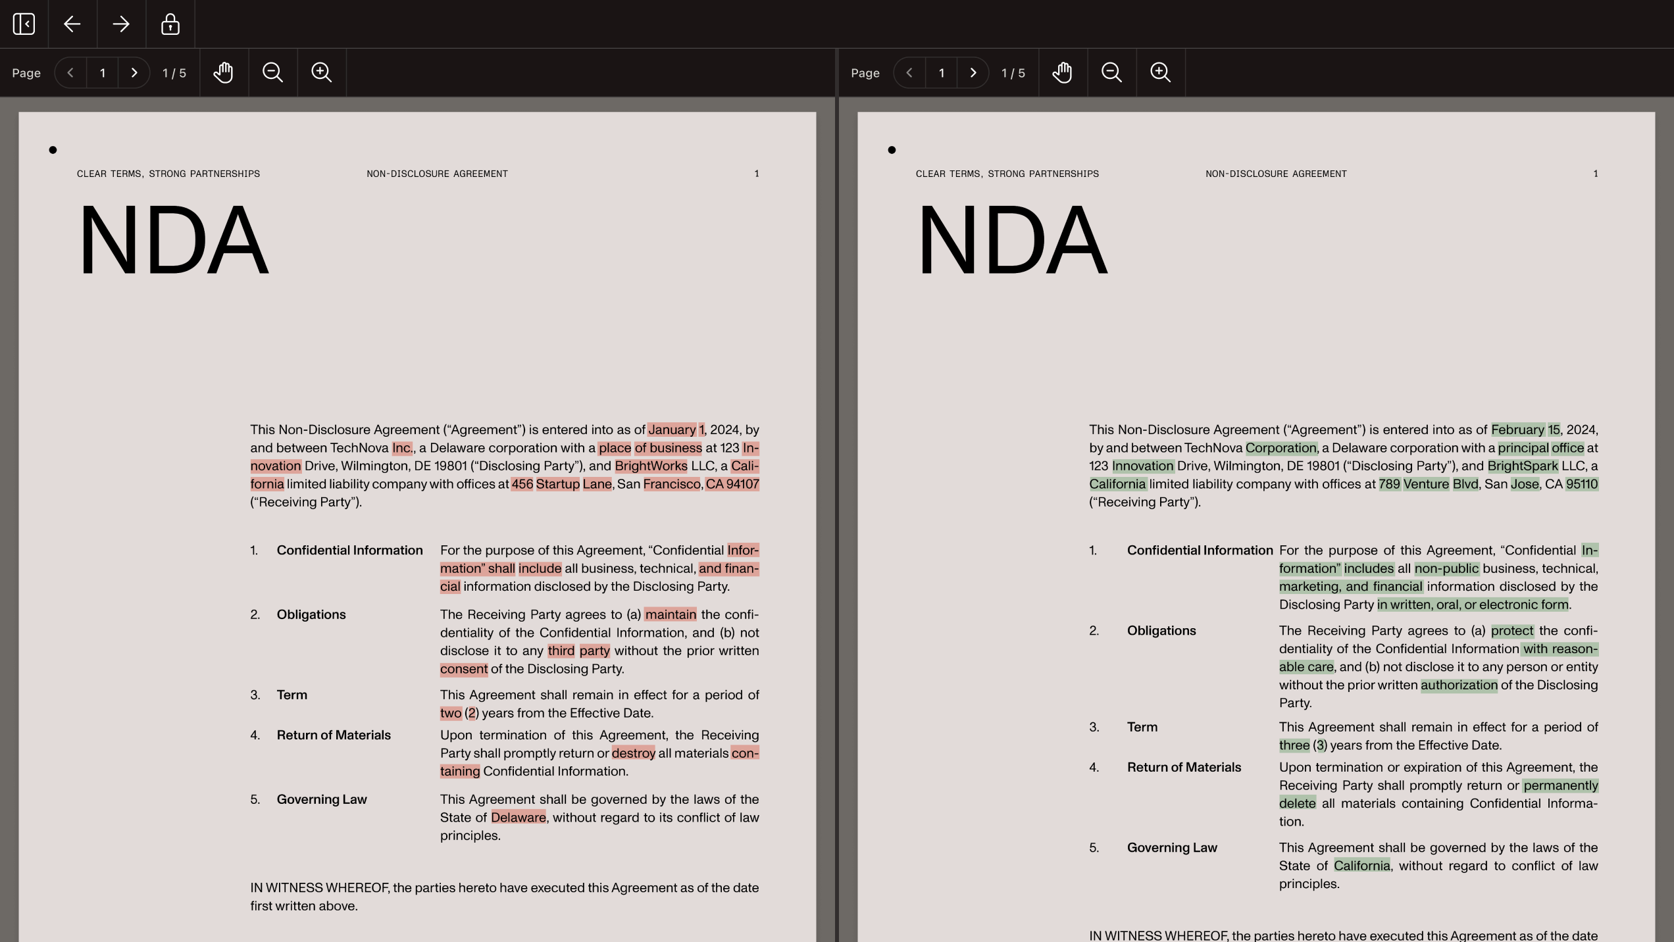Advance right viewer to the next page
Image resolution: width=1674 pixels, height=942 pixels.
(973, 72)
